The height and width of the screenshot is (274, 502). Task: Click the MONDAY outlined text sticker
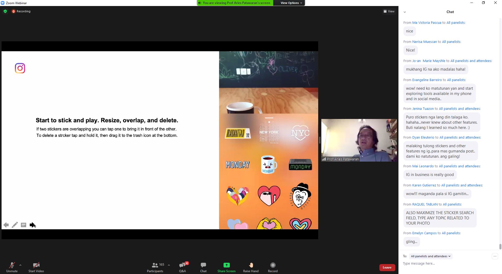[238, 165]
